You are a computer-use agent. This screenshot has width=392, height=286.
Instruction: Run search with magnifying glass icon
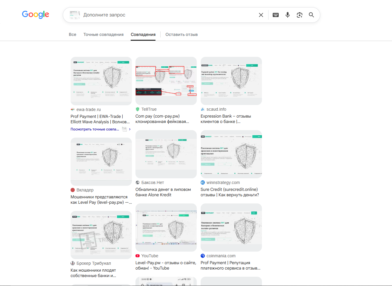tap(311, 15)
